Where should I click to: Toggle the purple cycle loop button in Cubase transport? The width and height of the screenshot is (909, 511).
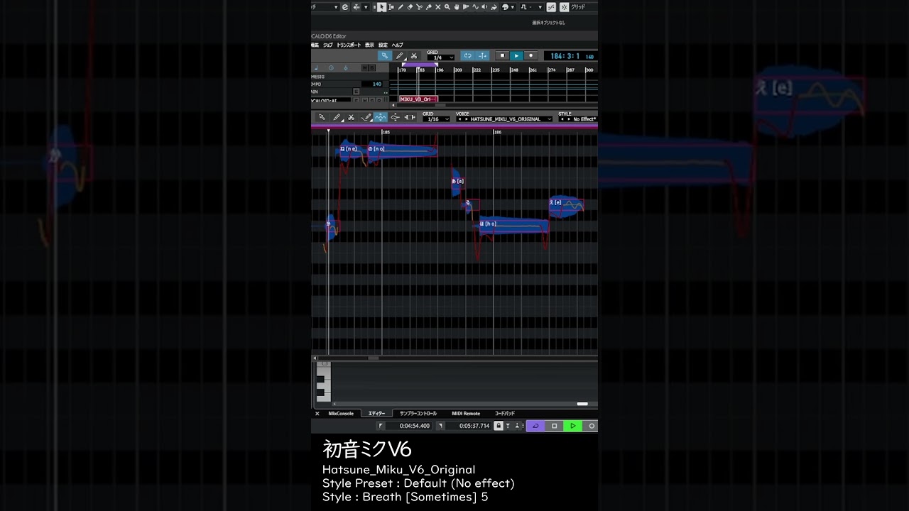[535, 426]
